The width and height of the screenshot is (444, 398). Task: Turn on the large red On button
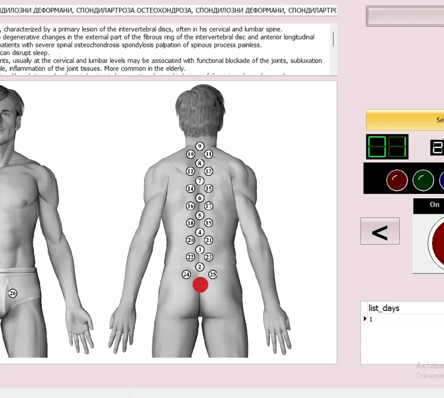pos(436,243)
